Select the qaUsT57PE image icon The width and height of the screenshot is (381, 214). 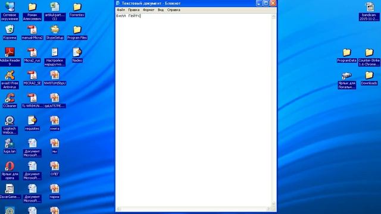pos(55,100)
